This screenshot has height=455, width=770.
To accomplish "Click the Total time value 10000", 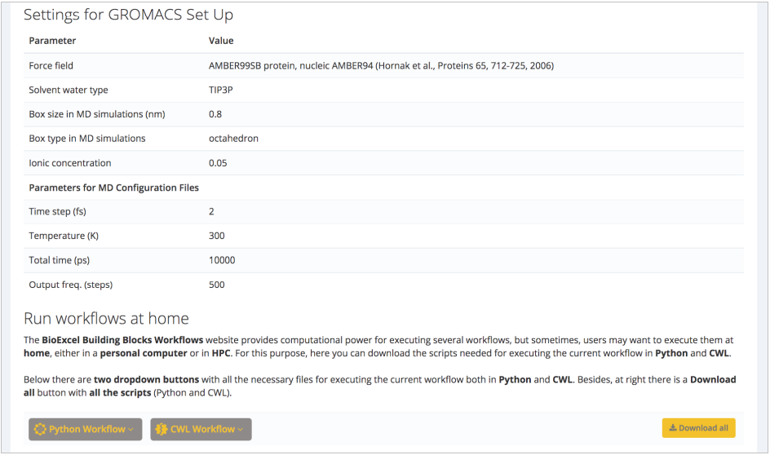I will pos(222,260).
